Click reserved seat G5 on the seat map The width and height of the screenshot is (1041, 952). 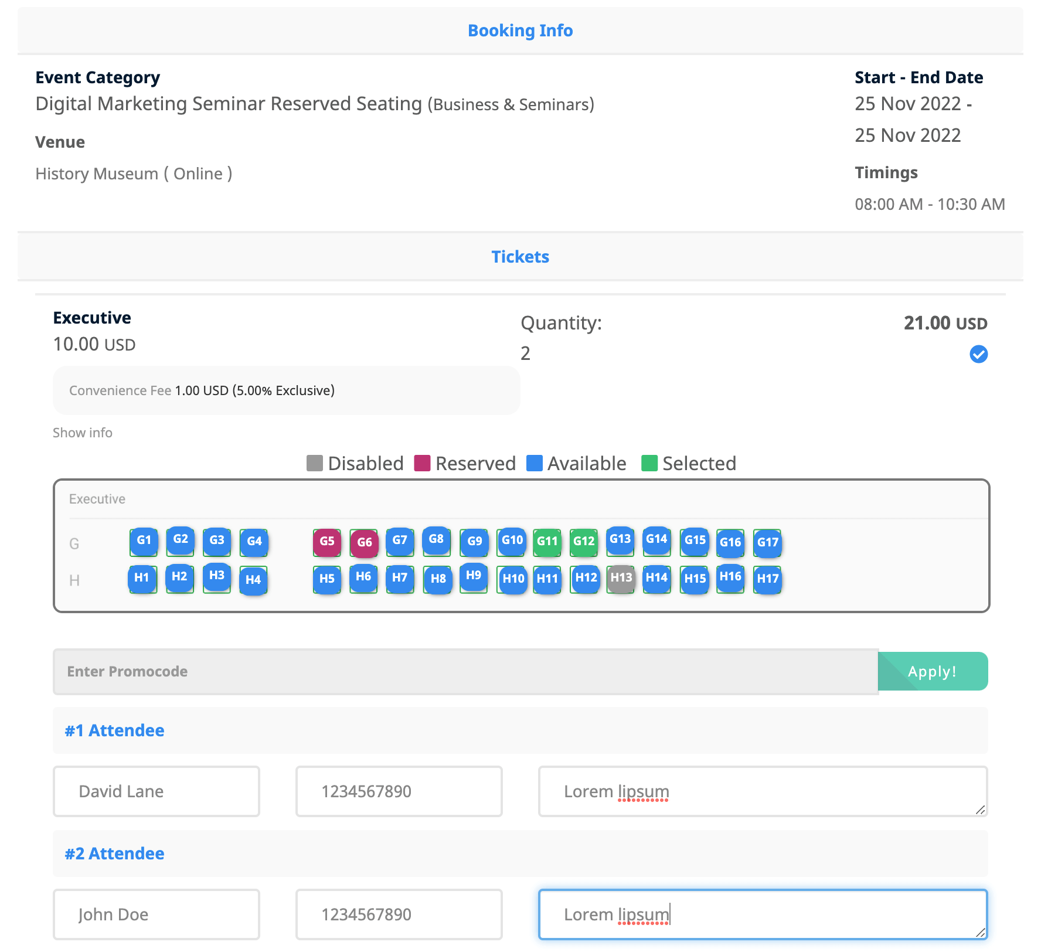pos(327,542)
